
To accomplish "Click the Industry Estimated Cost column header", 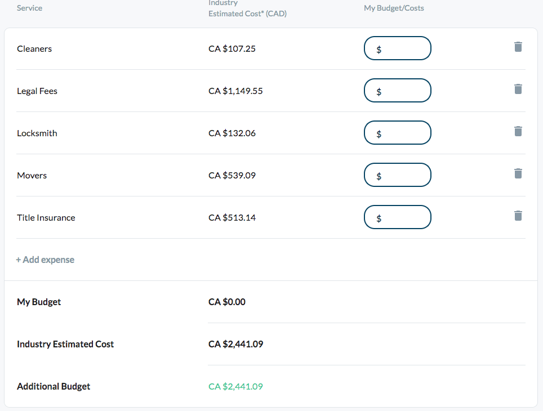I will click(x=247, y=9).
